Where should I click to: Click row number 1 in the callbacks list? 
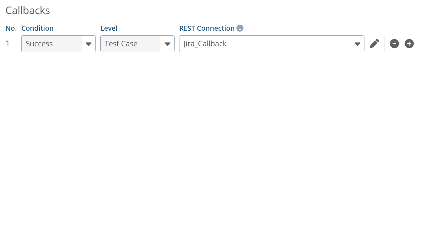coord(8,43)
